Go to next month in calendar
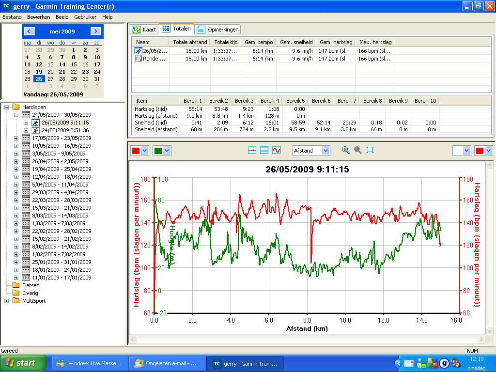Image resolution: width=496 pixels, height=372 pixels. click(95, 31)
